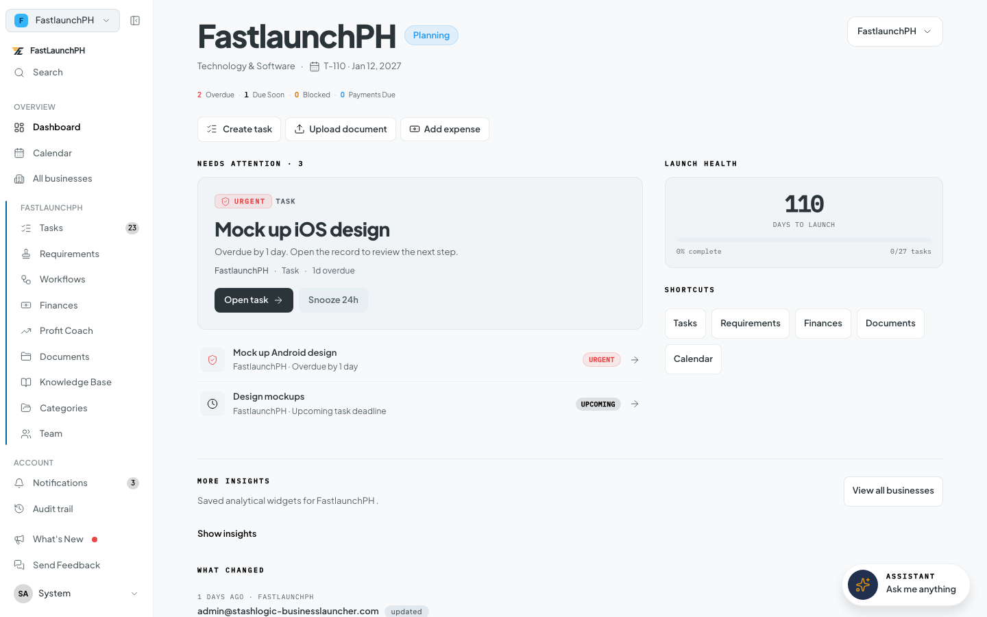Expand the System account menu chevron
The image size is (987, 617).
(134, 594)
